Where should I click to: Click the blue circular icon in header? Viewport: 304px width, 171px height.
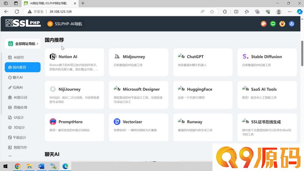point(291,24)
